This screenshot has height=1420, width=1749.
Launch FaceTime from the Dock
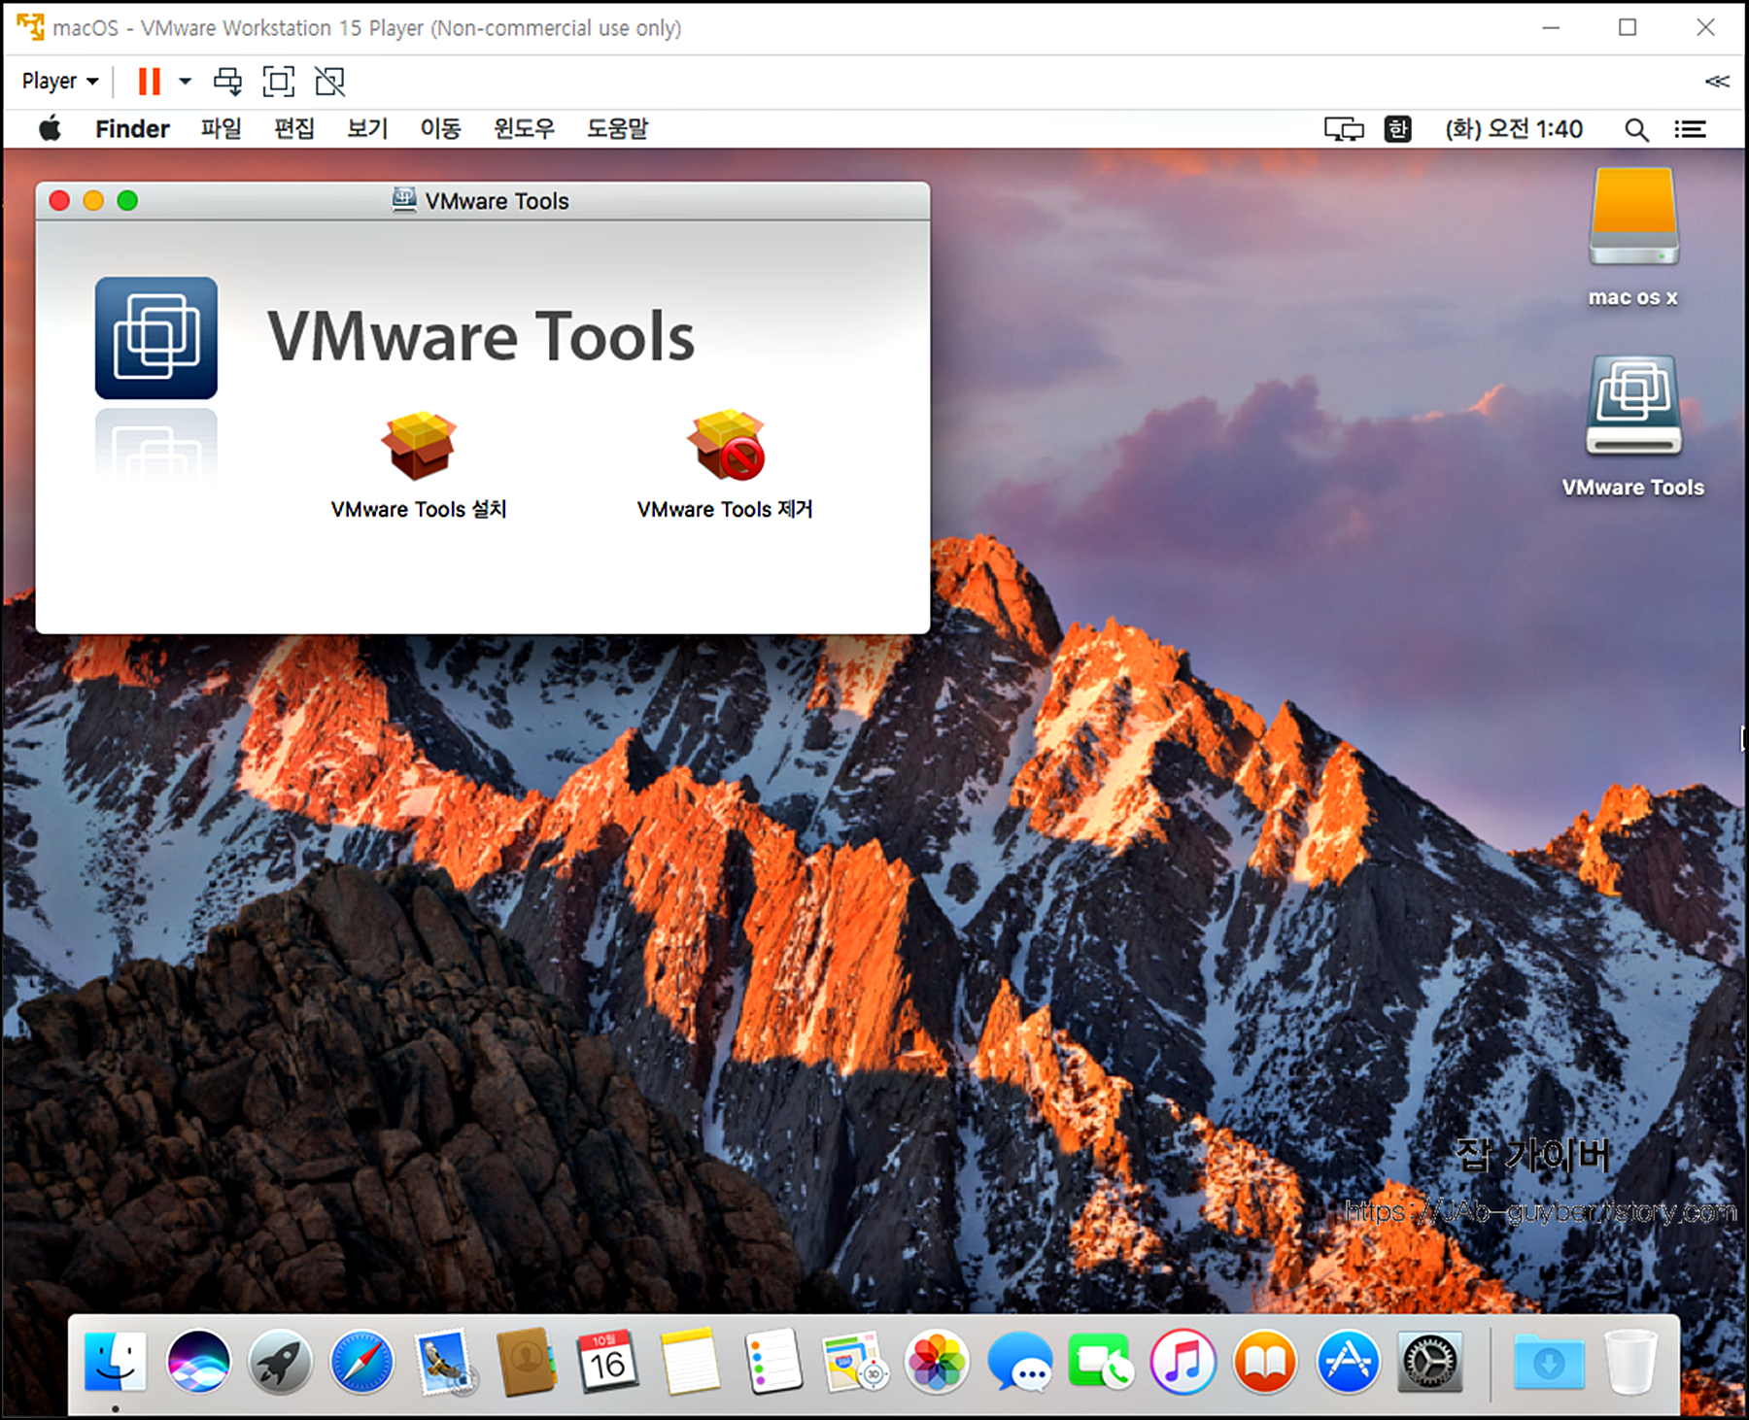pos(1101,1362)
